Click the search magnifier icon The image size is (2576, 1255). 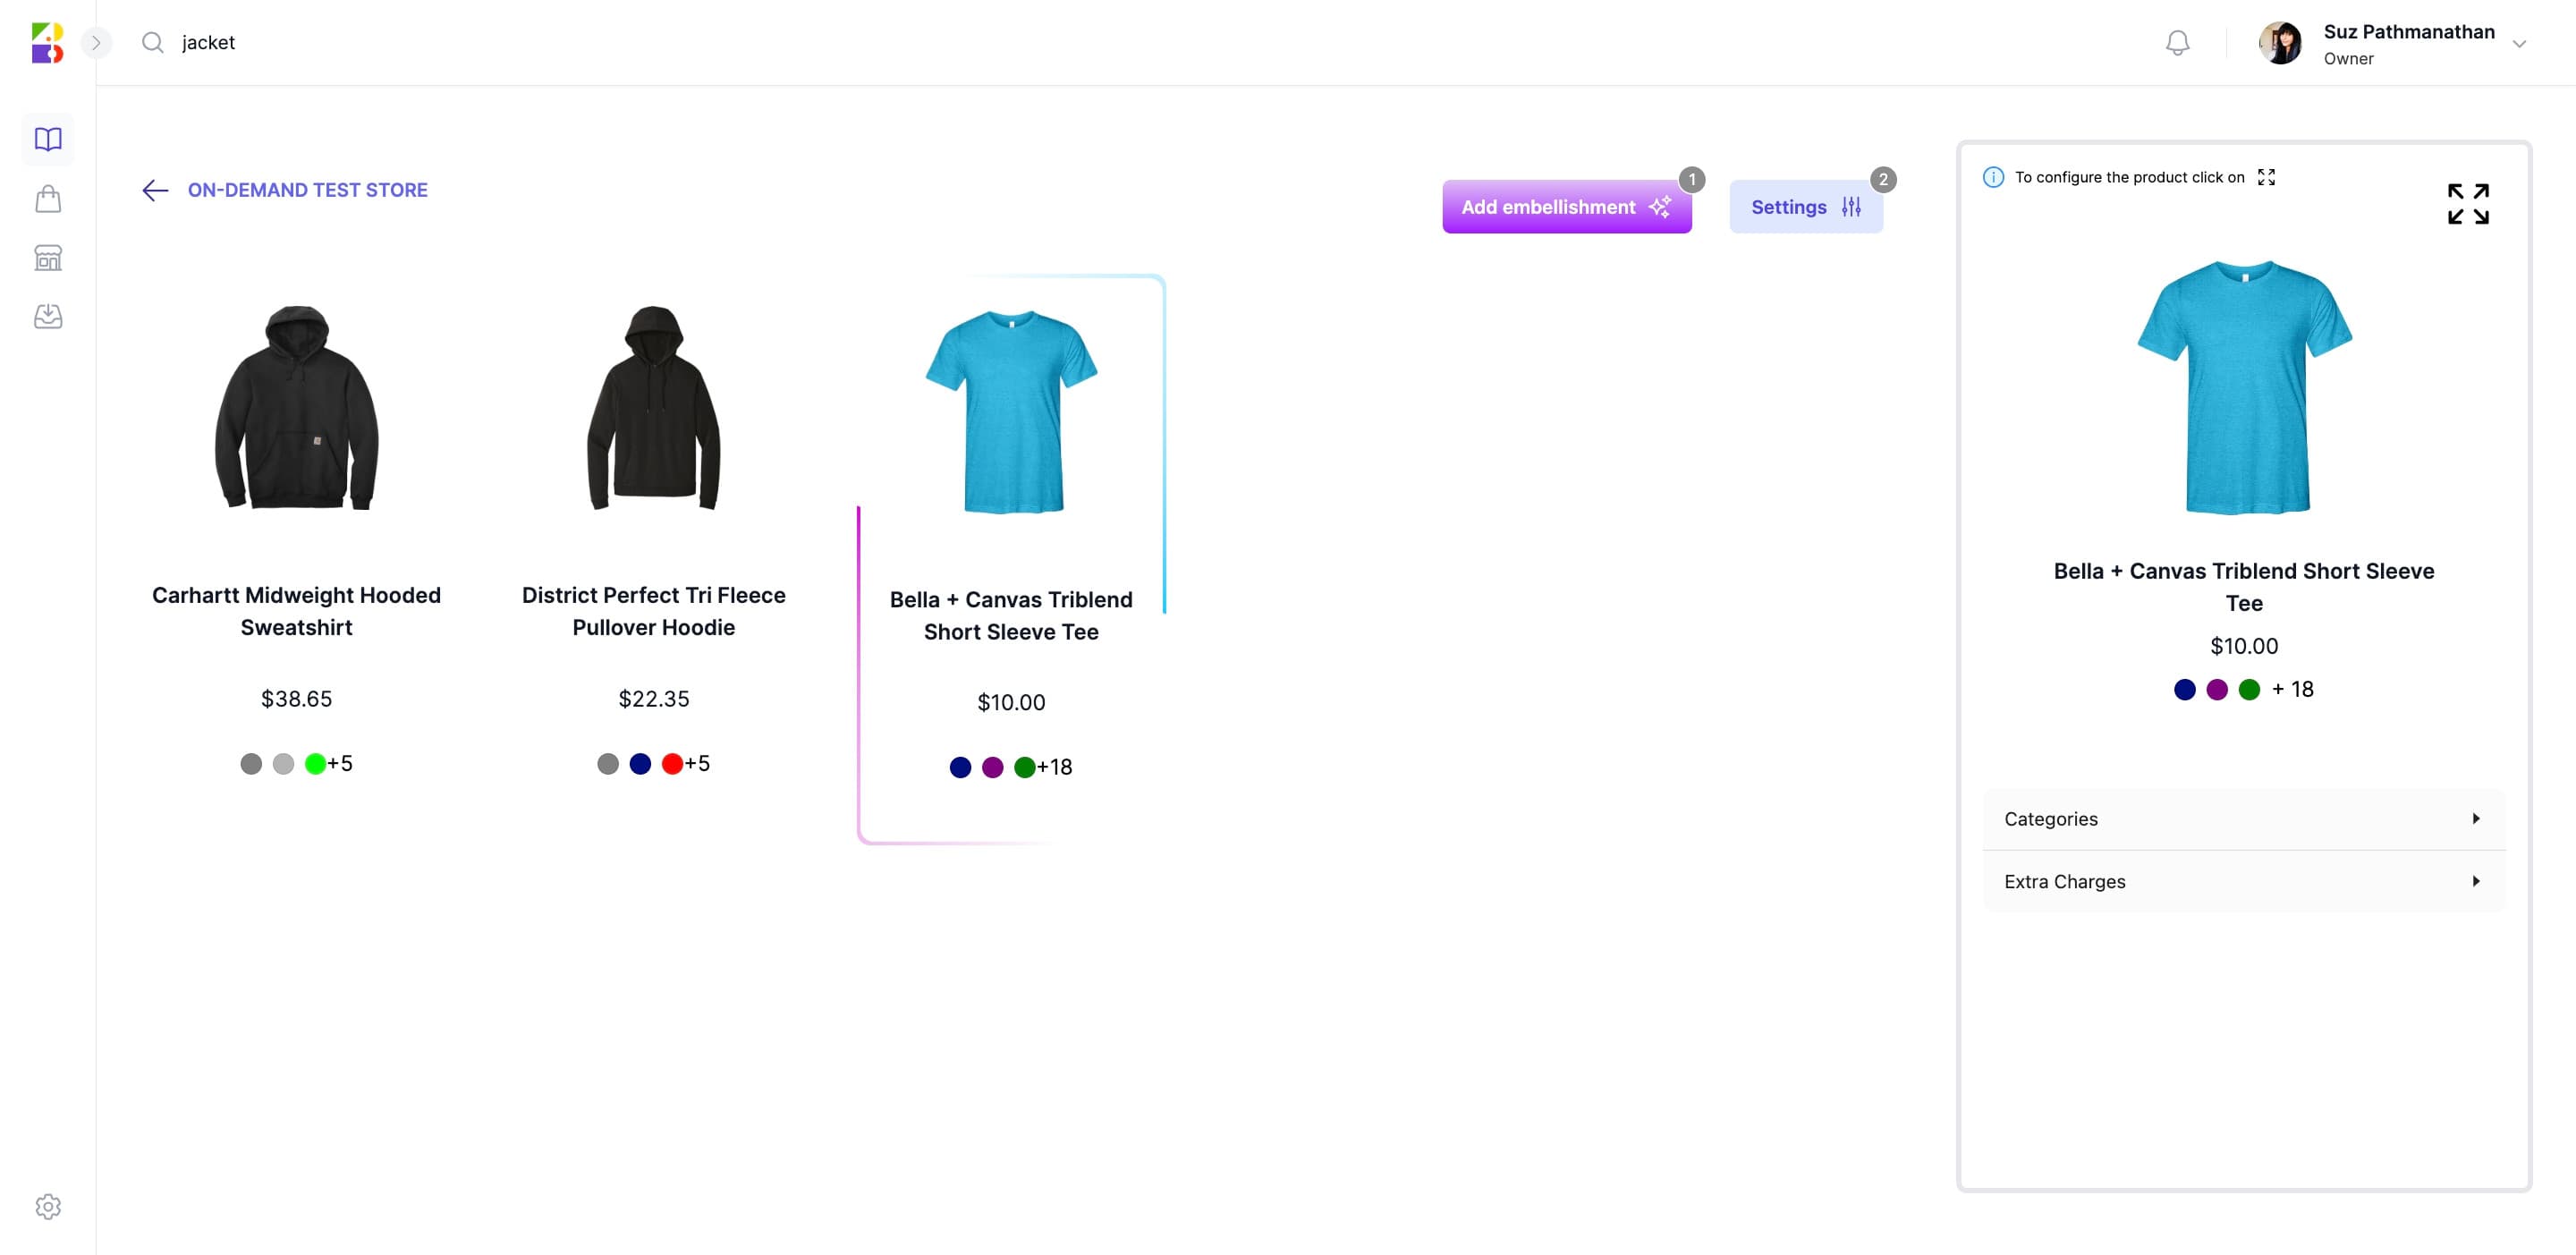152,42
